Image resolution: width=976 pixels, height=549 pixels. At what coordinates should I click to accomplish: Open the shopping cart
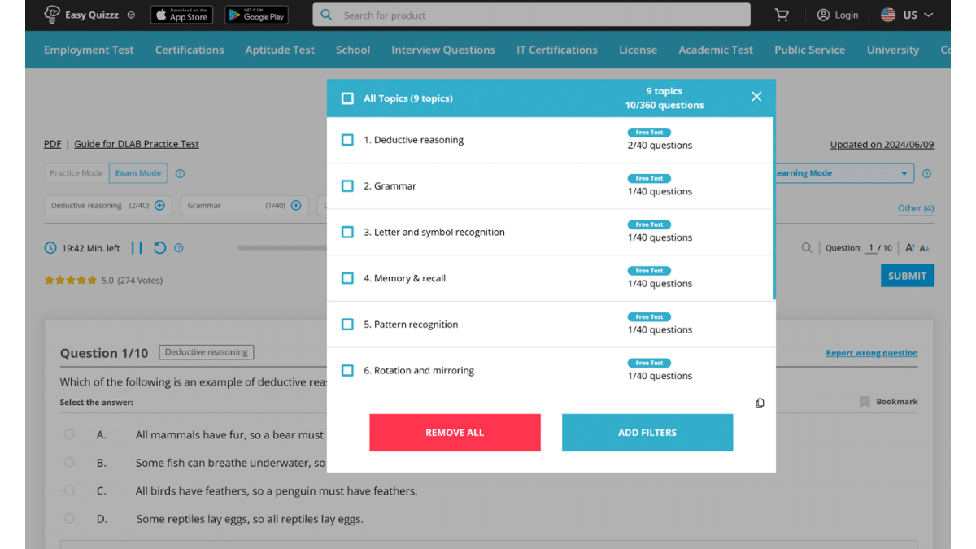pos(782,15)
